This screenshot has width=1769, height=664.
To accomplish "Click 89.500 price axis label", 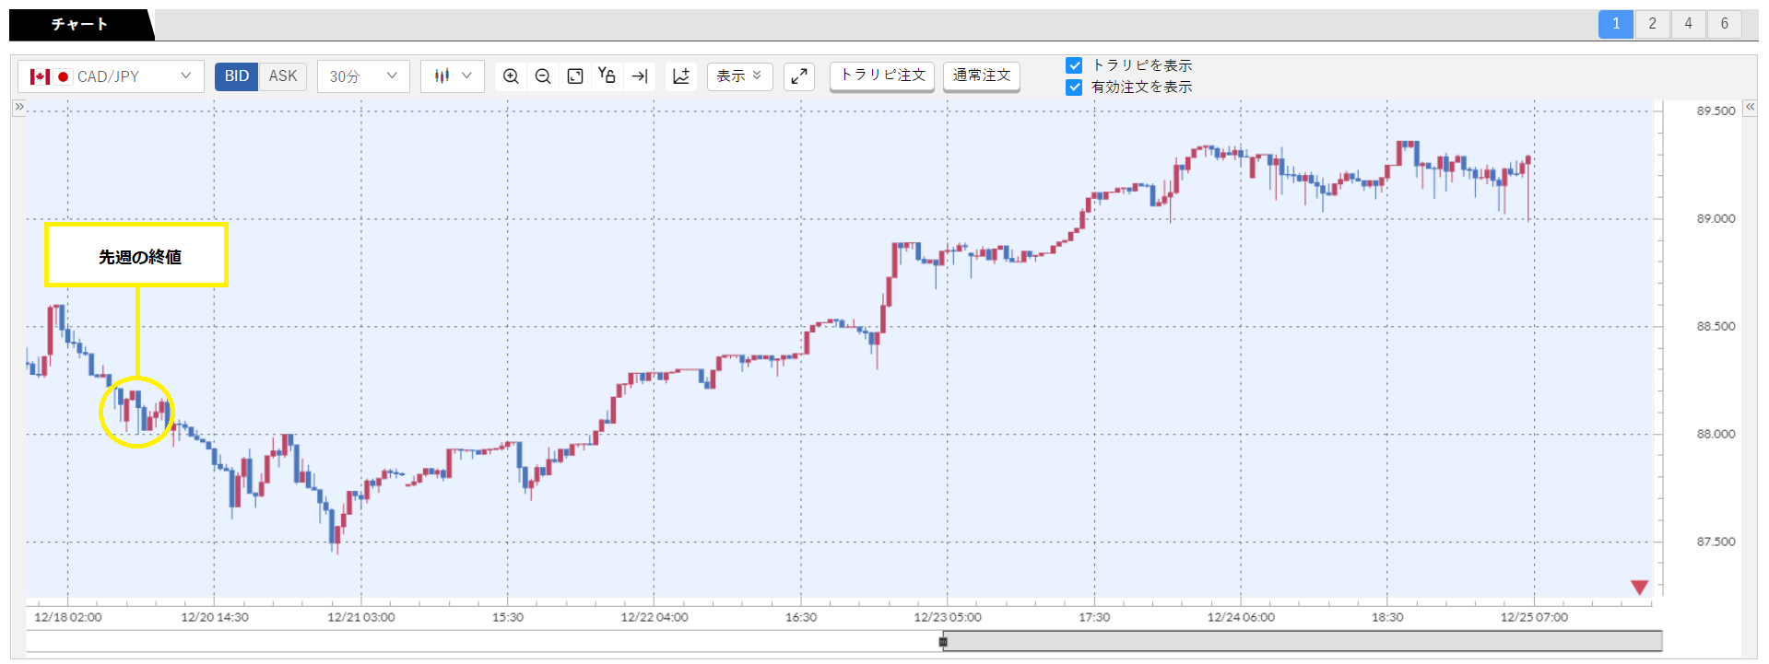I will click(1716, 111).
